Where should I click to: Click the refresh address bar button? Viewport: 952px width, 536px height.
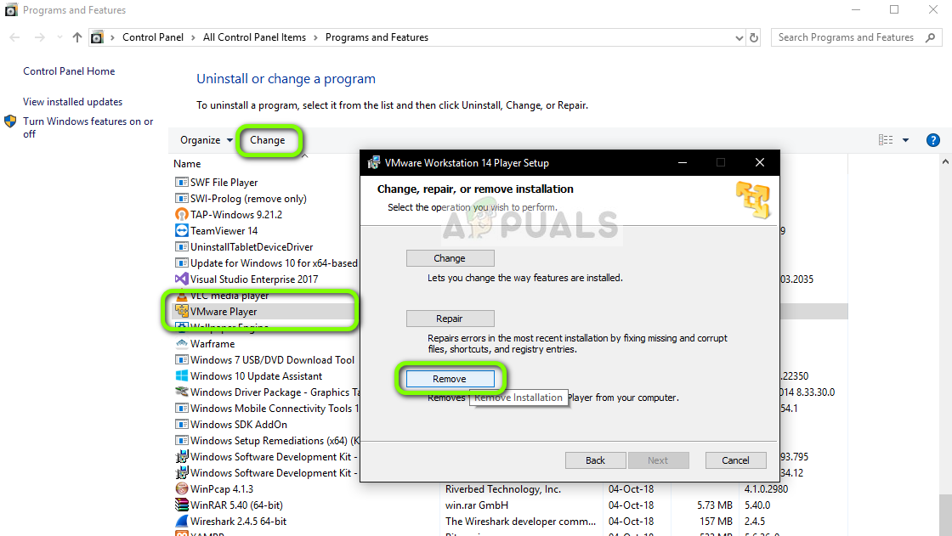pos(754,37)
